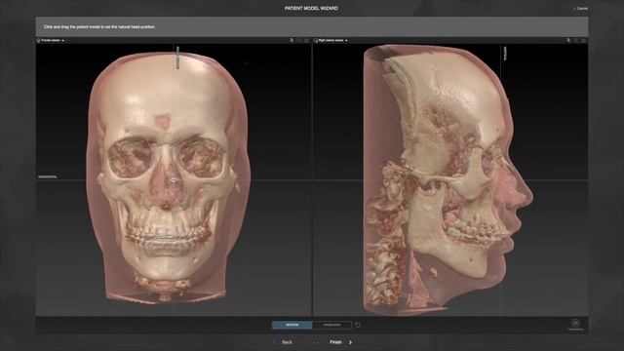Image resolution: width=624 pixels, height=351 pixels.
Task: Switch to the Translation mode toggle
Action: [331, 325]
